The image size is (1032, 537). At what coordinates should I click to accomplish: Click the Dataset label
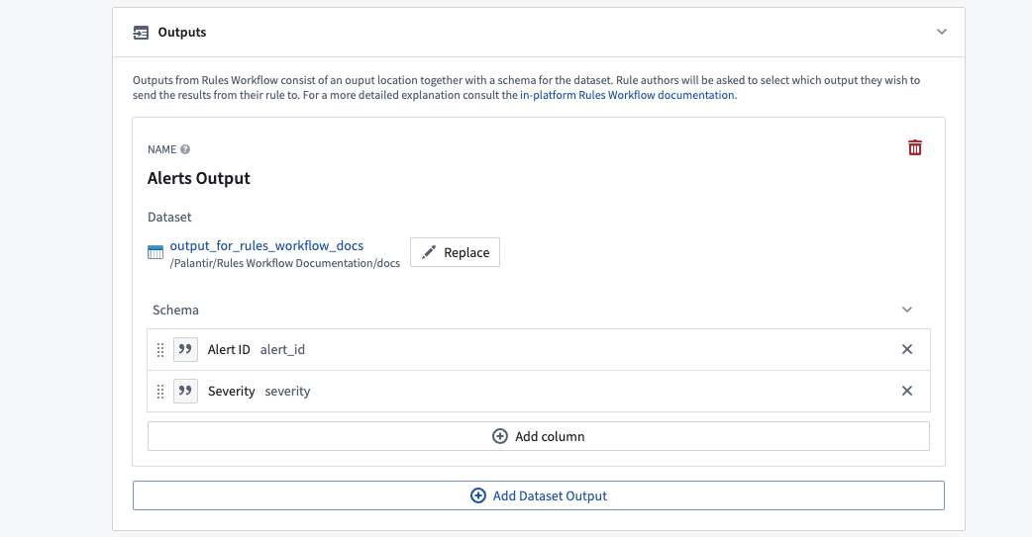point(169,217)
